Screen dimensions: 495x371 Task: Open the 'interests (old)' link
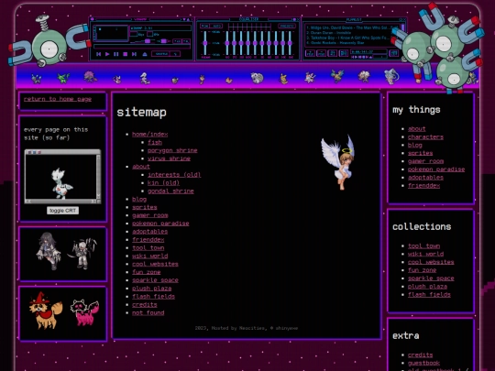pos(174,175)
